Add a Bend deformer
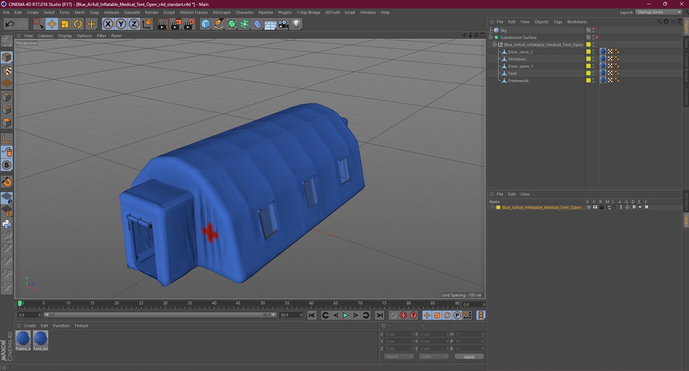The width and height of the screenshot is (689, 371). pos(258,24)
